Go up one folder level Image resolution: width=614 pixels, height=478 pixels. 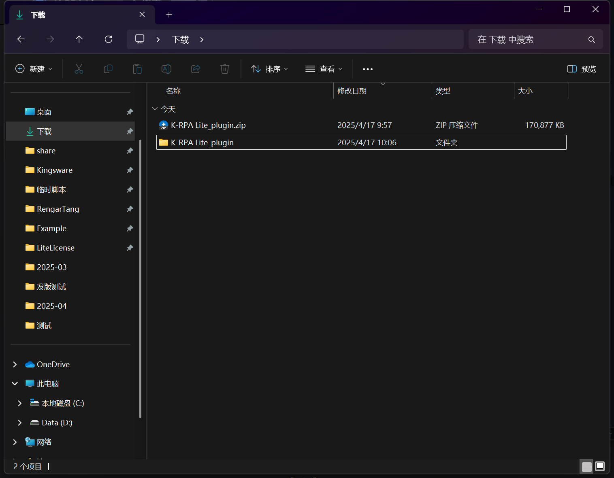pos(79,39)
